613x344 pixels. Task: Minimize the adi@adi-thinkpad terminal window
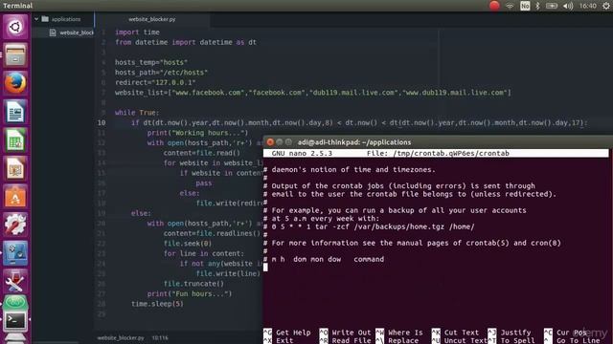click(279, 142)
